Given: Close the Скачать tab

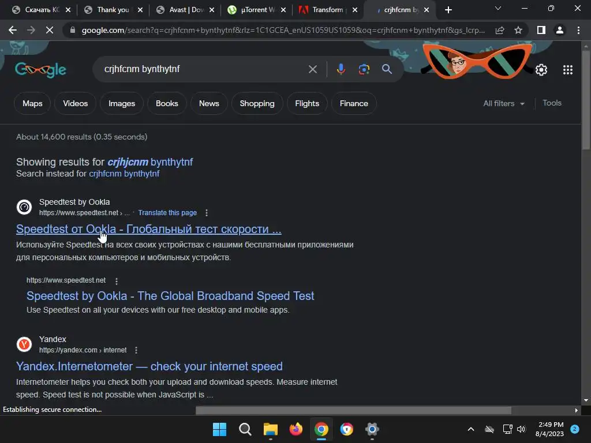Looking at the screenshot, I should 68,10.
